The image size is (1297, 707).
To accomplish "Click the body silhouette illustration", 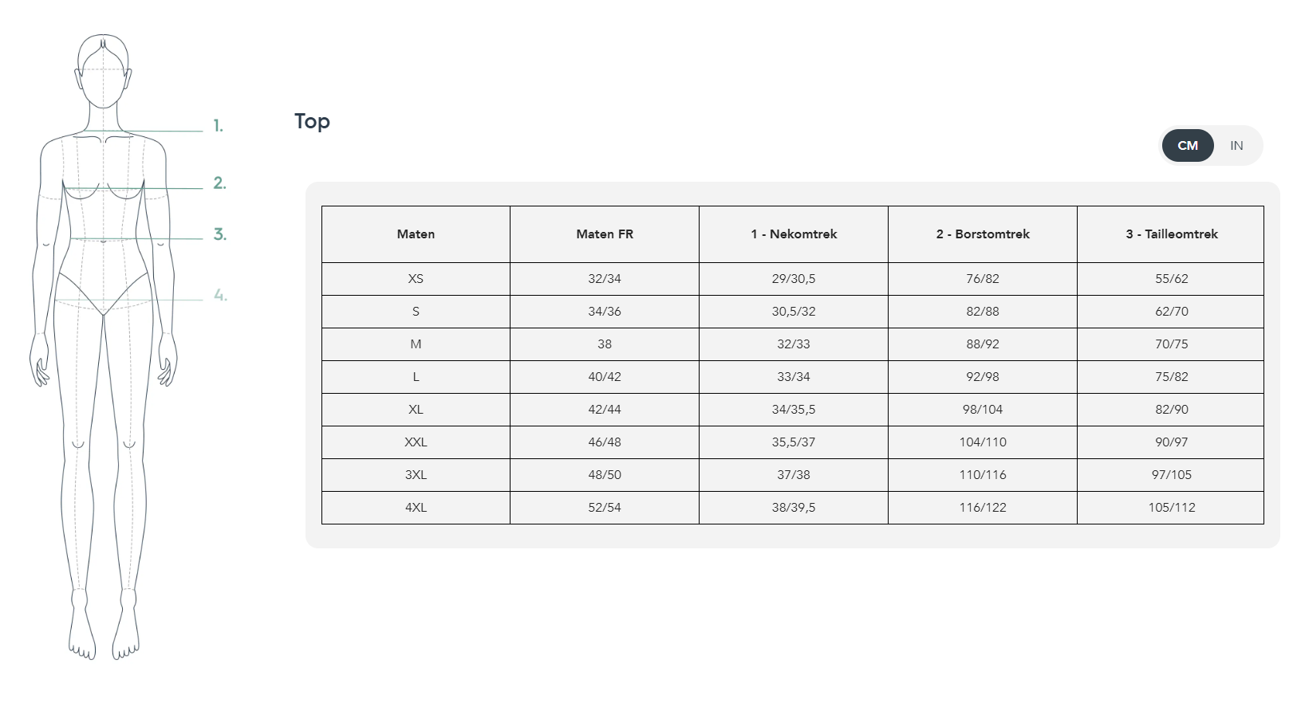I will pyautogui.click(x=104, y=348).
